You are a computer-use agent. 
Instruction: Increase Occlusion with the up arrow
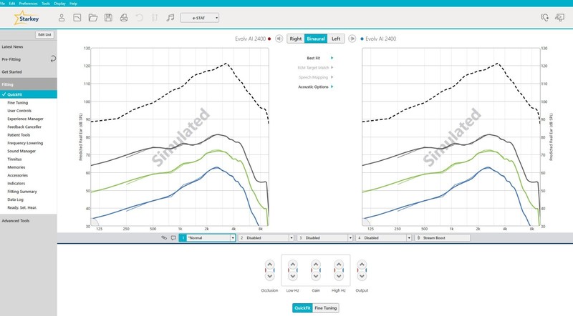[270, 265]
